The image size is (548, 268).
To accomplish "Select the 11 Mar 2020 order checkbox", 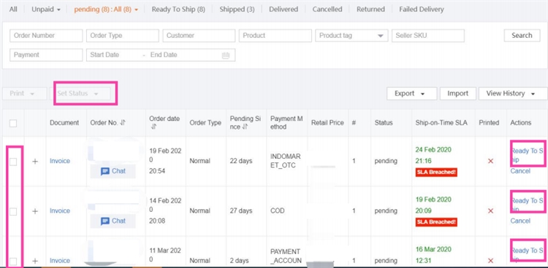I will coord(13,261).
